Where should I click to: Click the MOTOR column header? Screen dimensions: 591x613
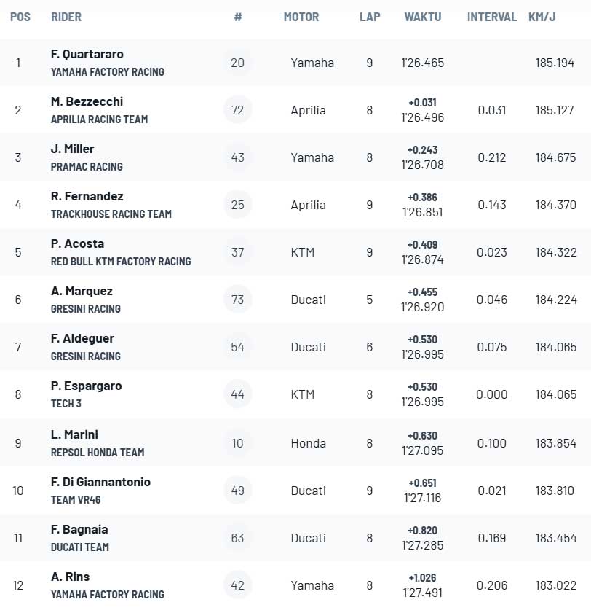tap(301, 17)
